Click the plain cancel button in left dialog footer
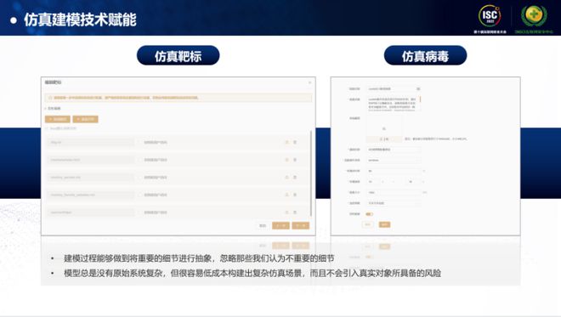The width and height of the screenshot is (561, 317). pyautogui.click(x=263, y=226)
